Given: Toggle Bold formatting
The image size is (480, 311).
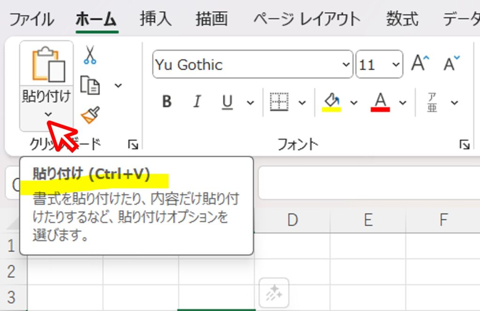Looking at the screenshot, I should tap(166, 102).
